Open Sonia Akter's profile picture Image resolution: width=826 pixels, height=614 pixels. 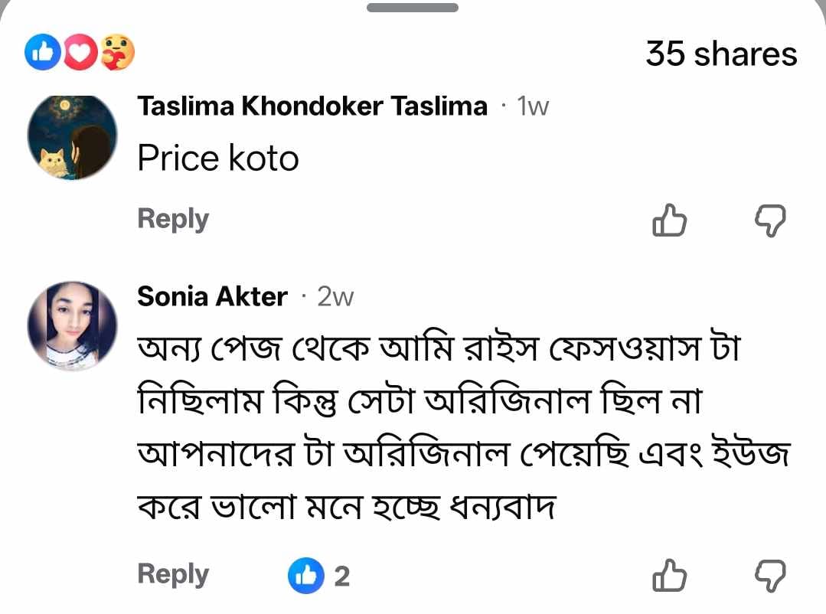point(72,325)
